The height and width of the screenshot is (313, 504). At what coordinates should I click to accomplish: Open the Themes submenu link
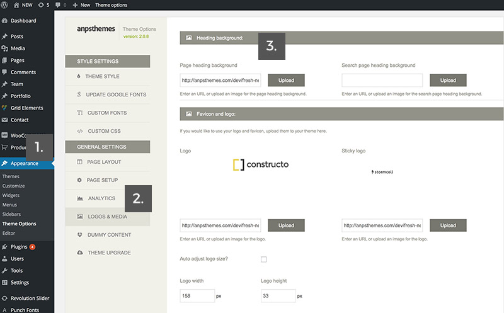pyautogui.click(x=11, y=176)
